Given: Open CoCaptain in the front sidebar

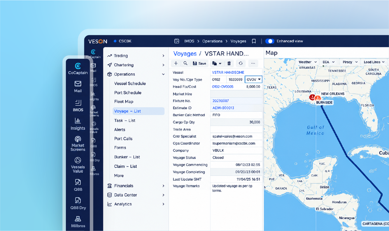Looking at the screenshot, I should click(x=78, y=69).
